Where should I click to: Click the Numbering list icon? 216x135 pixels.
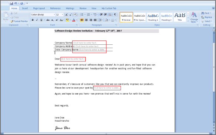[88, 14]
